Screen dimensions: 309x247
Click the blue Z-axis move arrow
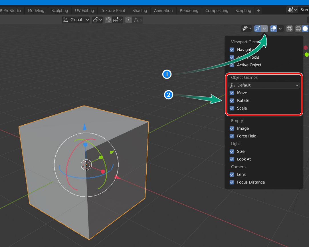85,127
